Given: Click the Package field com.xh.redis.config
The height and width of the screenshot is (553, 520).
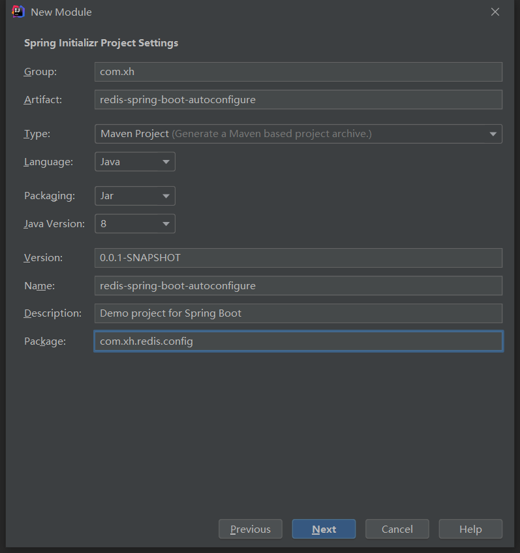Looking at the screenshot, I should [x=298, y=341].
